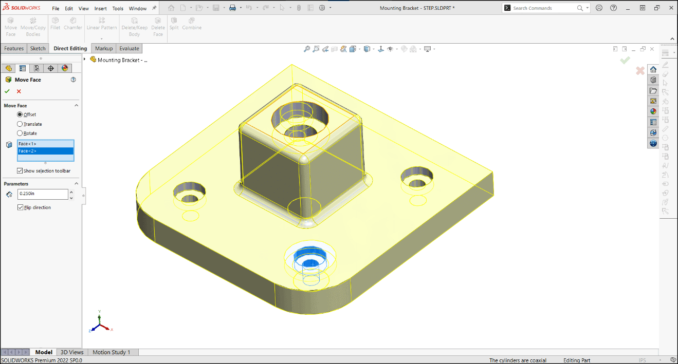Click the Previous View icon
This screenshot has height=364, width=678.
pos(325,49)
